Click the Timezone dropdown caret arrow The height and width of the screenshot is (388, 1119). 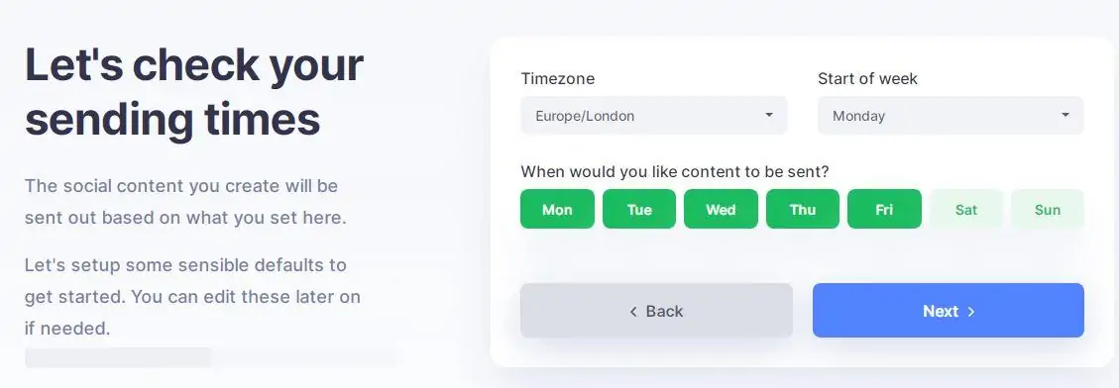coord(768,115)
